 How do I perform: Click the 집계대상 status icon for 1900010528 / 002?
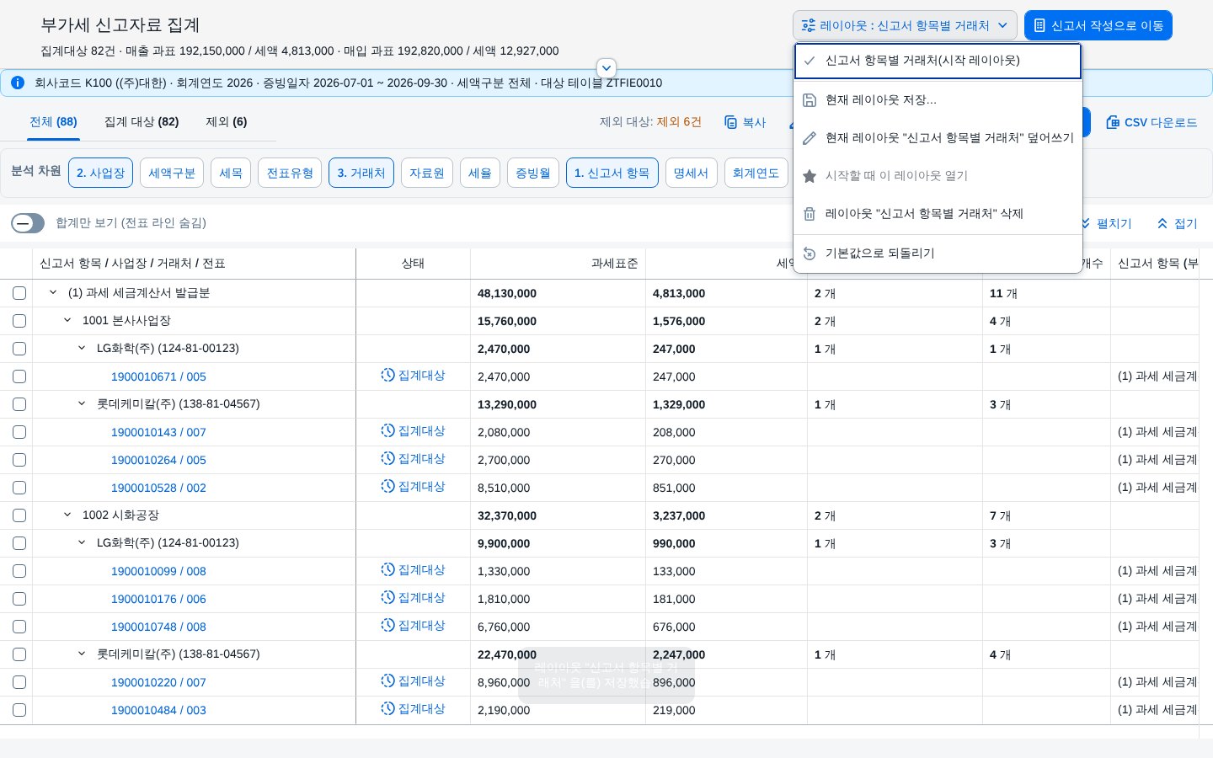point(387,486)
